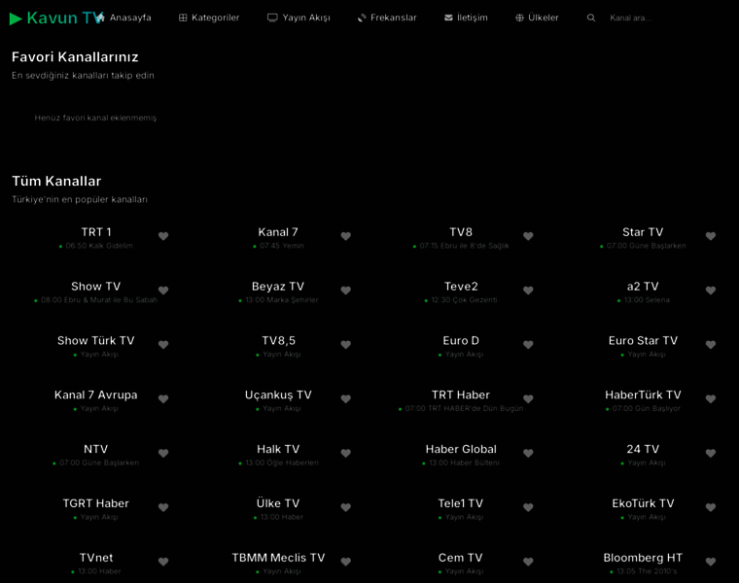Add Bloomberg HT to favorites heart
The height and width of the screenshot is (583, 739).
711,562
